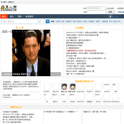The image size is (124, 124).
Task: Select slideshow page 2 indicator
Action: tap(6, 32)
